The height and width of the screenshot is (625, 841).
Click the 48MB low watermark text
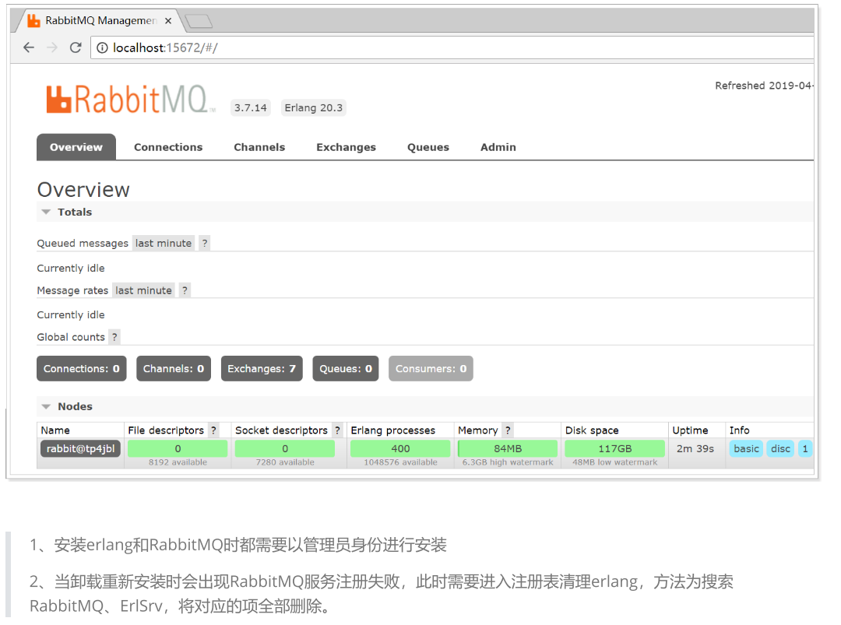tap(614, 462)
